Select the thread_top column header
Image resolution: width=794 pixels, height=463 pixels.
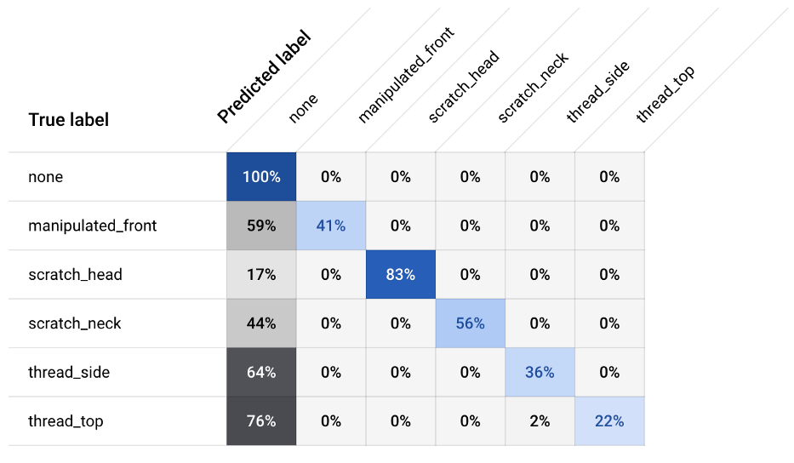coord(665,94)
